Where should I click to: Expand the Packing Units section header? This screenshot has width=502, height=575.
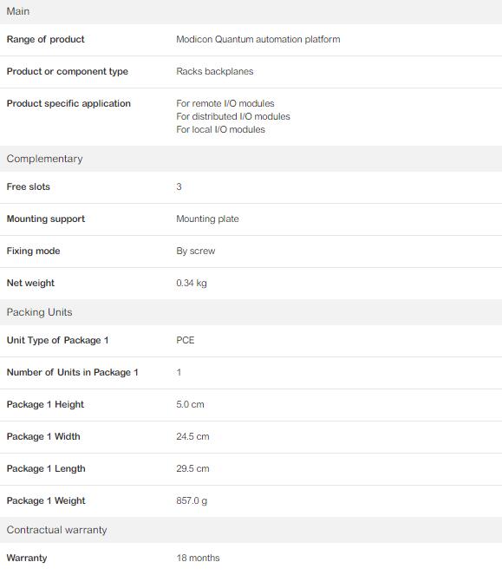pos(251,312)
